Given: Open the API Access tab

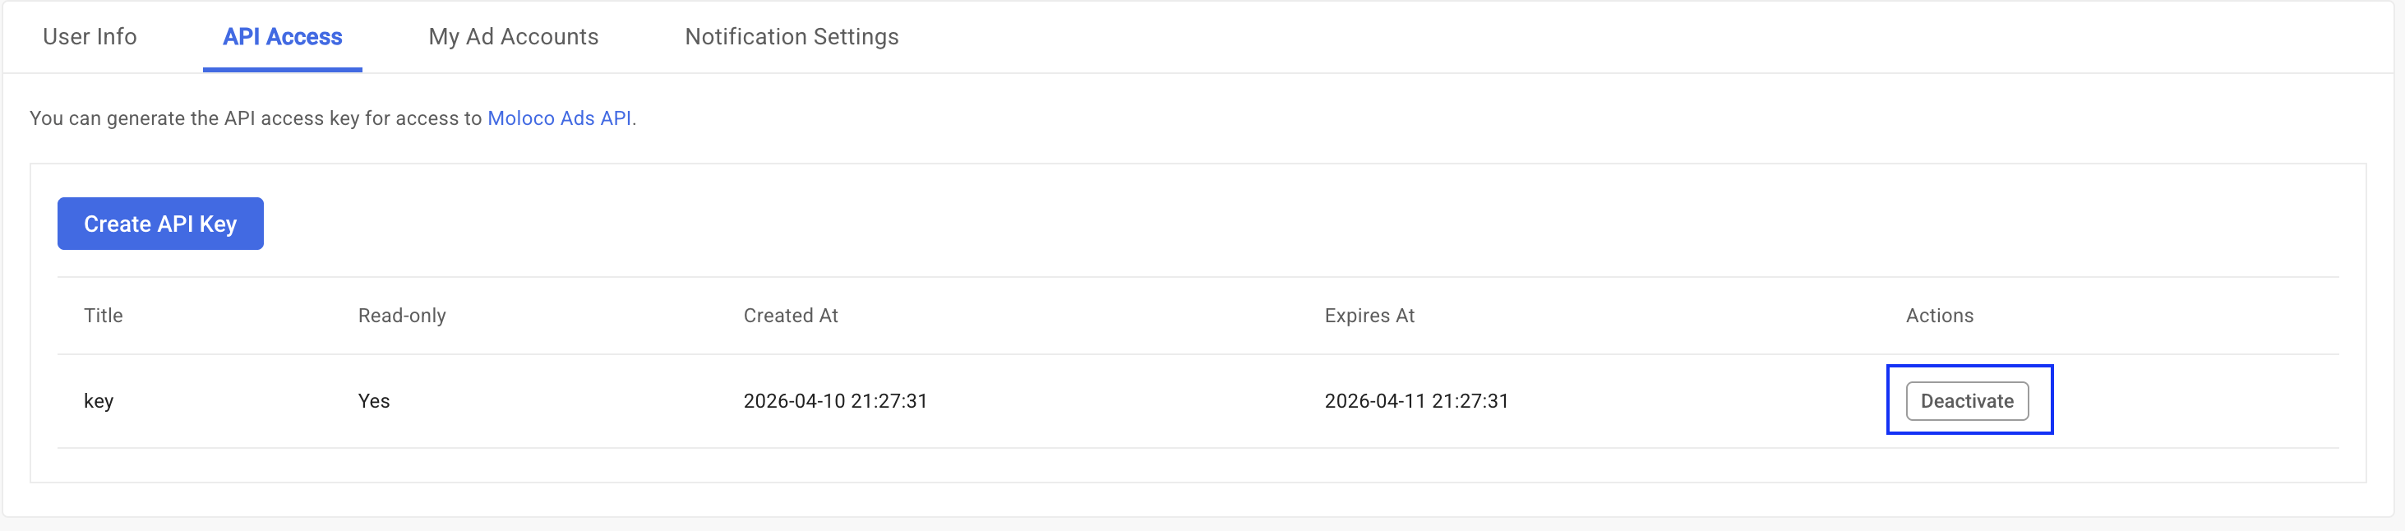Looking at the screenshot, I should tap(281, 36).
